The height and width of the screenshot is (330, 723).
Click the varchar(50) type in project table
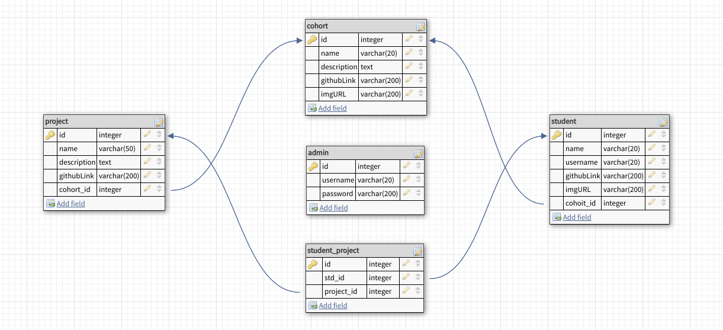coord(117,148)
